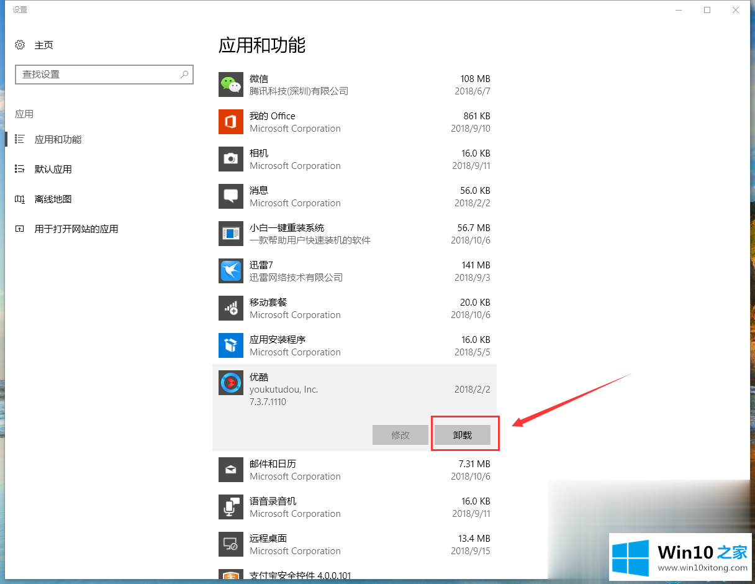The width and height of the screenshot is (755, 584).
Task: Click the Youku (优酷) app icon
Action: [231, 383]
